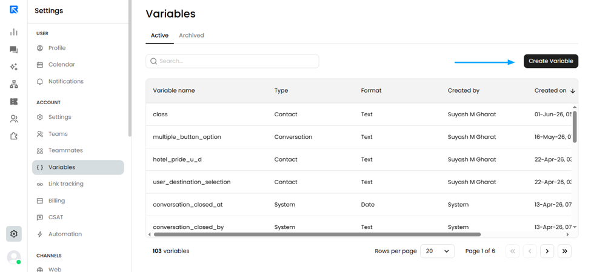The width and height of the screenshot is (591, 272).
Task: Click the user avatar with green status
Action: [14, 257]
